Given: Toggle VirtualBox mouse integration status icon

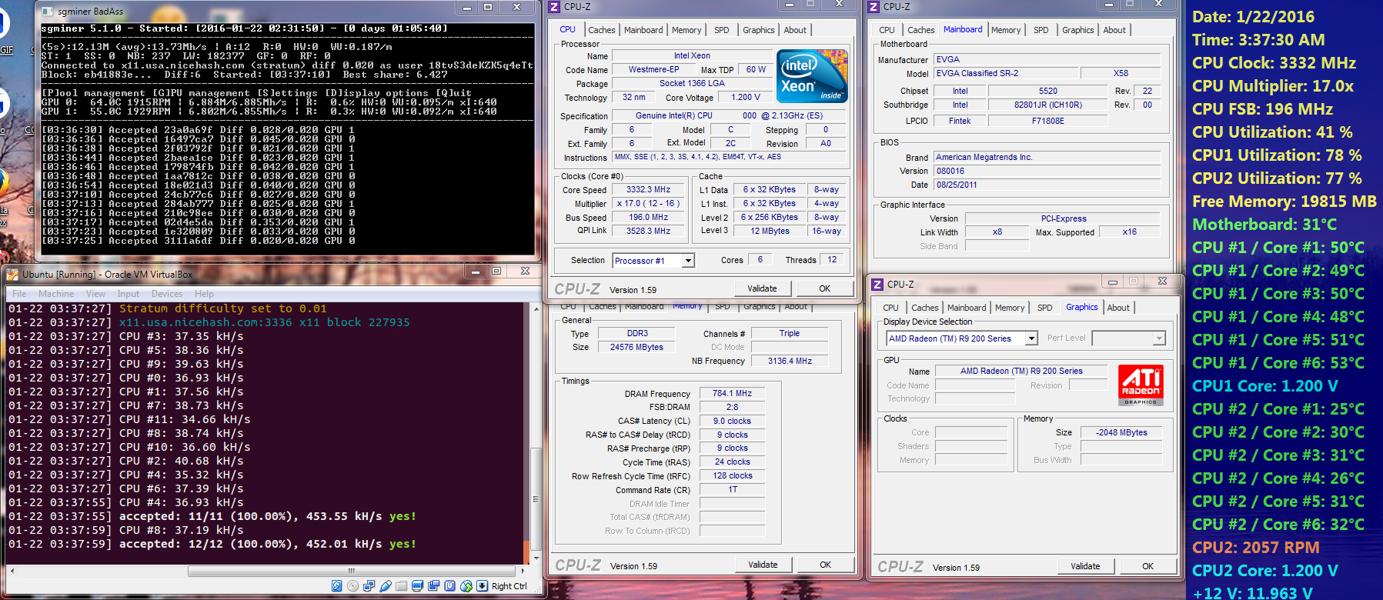Looking at the screenshot, I should coord(466,586).
